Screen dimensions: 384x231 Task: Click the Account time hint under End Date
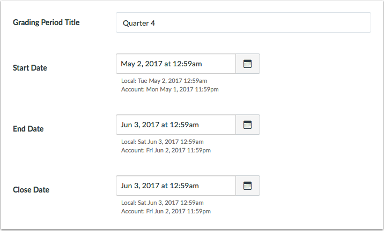(x=166, y=150)
